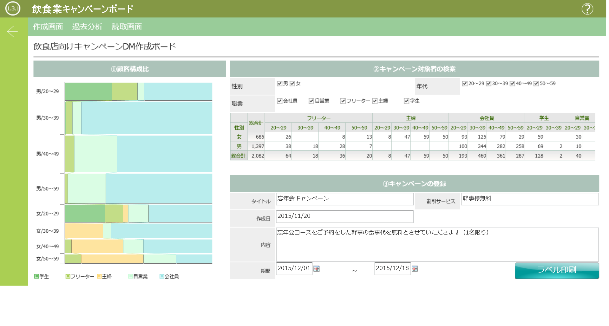Screen dimensions: 609x326
Task: Click the タイトル field 忘年会キャンペーン
Action: (345, 199)
